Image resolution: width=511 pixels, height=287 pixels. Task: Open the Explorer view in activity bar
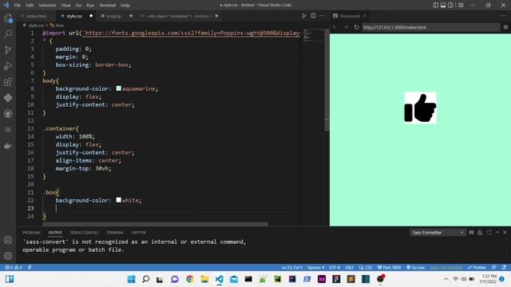8,18
